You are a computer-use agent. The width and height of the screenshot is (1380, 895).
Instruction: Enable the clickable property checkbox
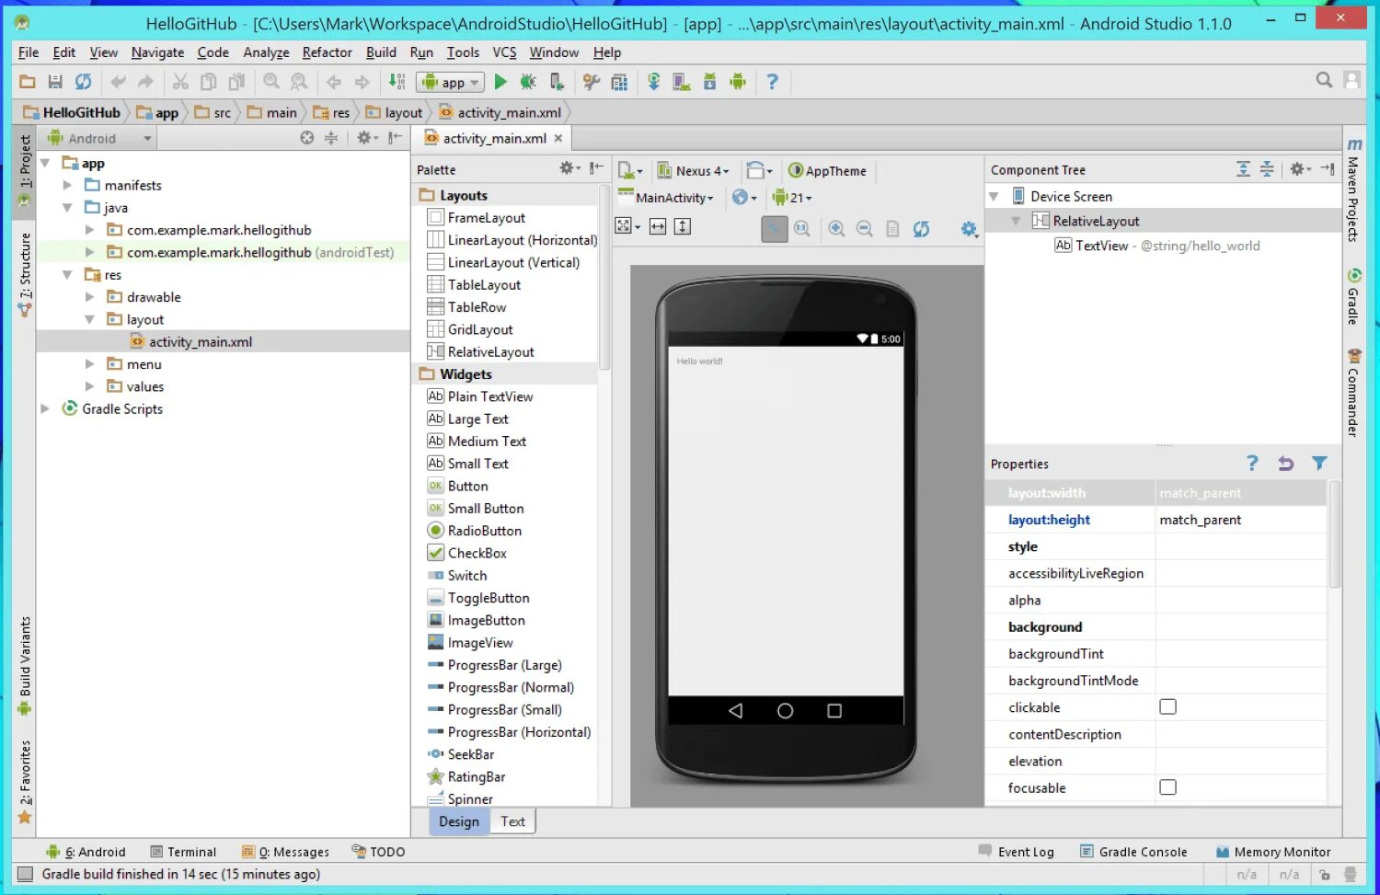click(1167, 706)
